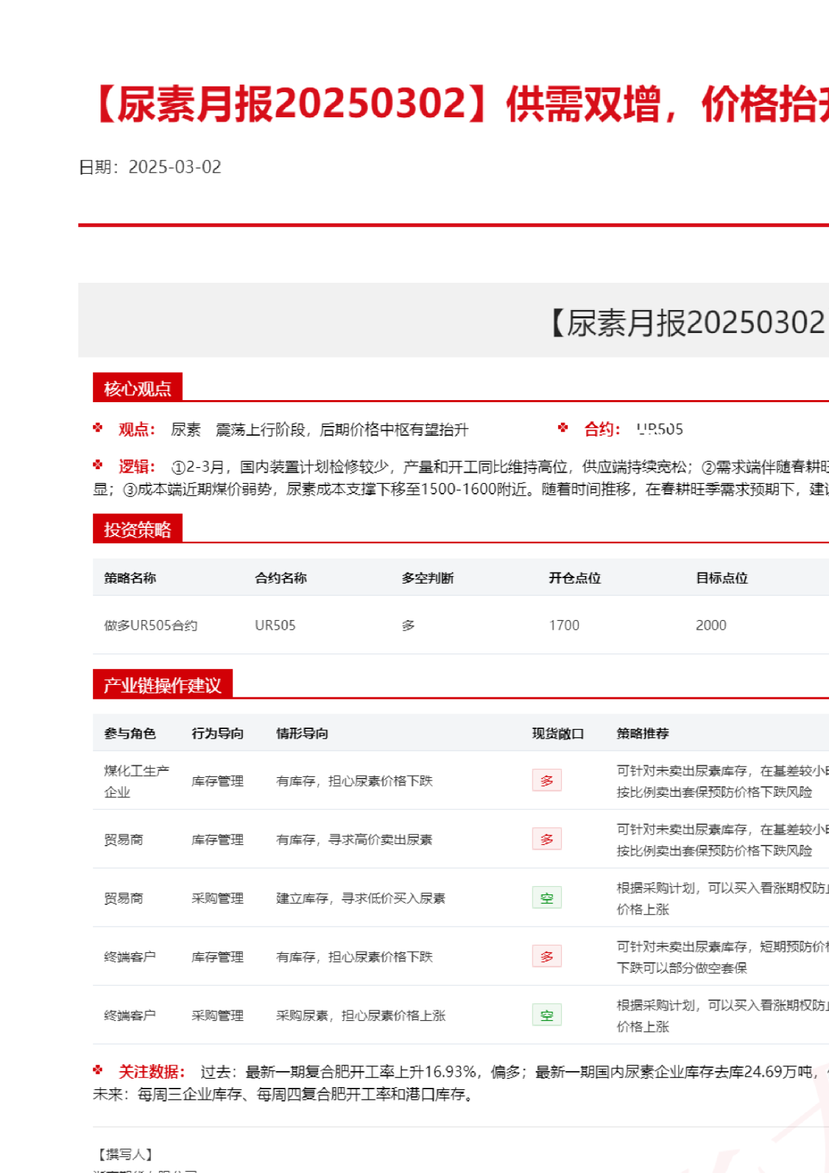Screen dimensions: 829x1173
Task: Click the 开仓点位 column header
Action: coord(575,578)
